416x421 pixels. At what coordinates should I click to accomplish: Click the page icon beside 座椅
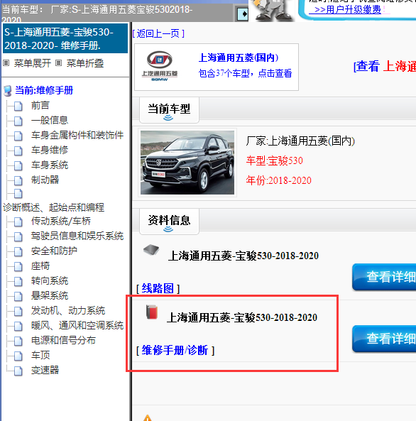tap(18, 267)
